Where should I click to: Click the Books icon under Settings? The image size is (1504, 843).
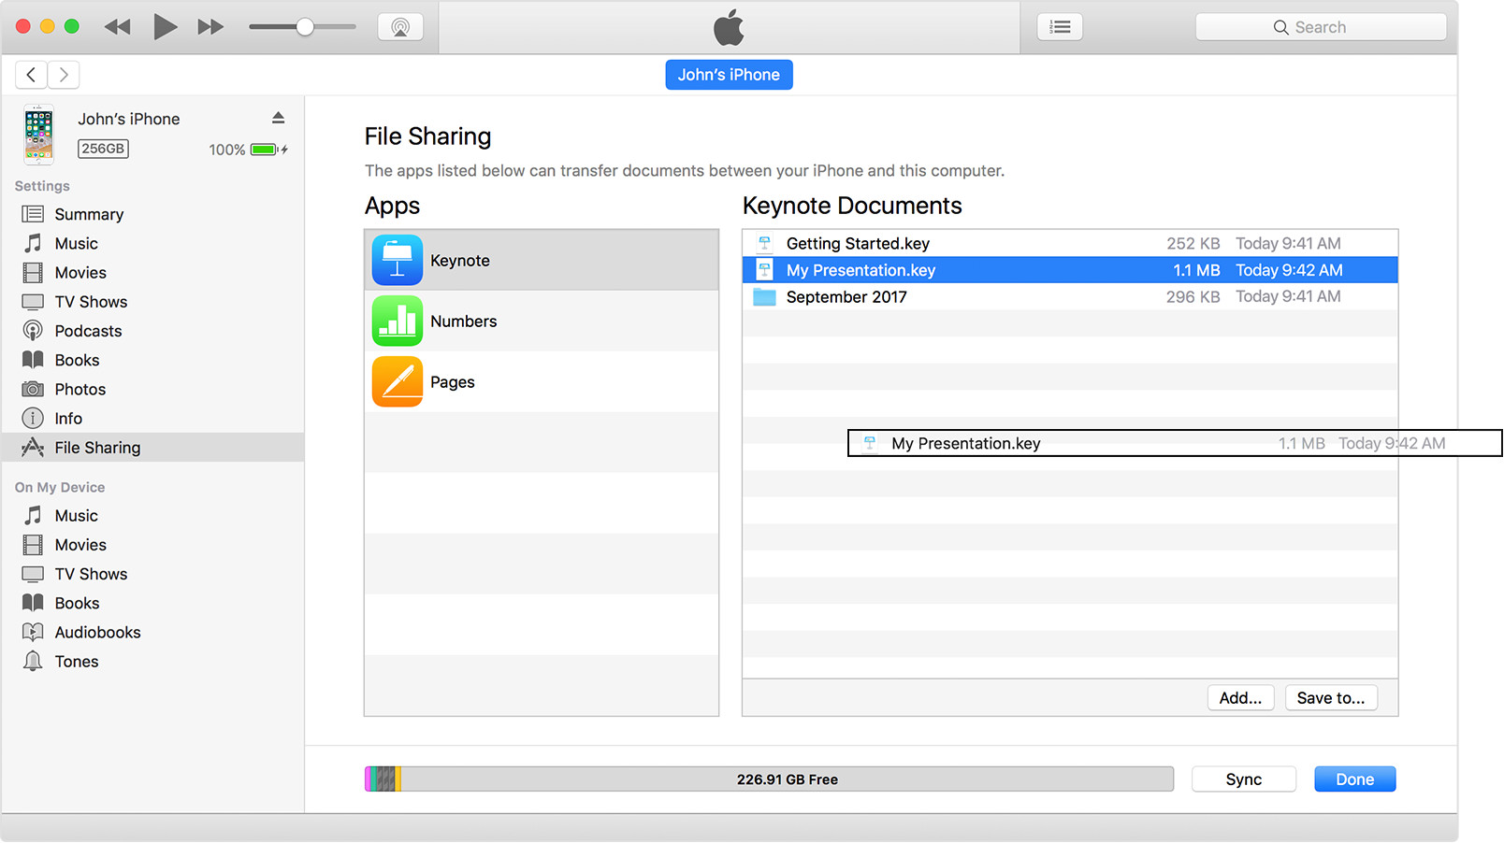(33, 360)
